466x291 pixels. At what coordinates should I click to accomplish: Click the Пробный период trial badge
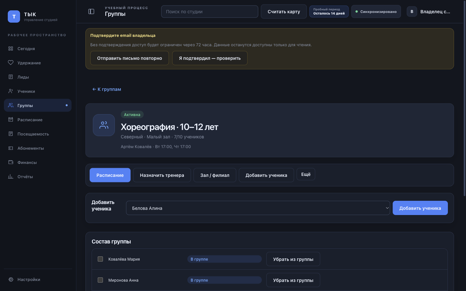click(329, 12)
